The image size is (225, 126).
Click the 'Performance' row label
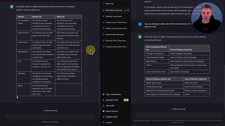click(22, 42)
